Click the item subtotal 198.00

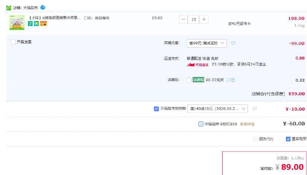(296, 18)
